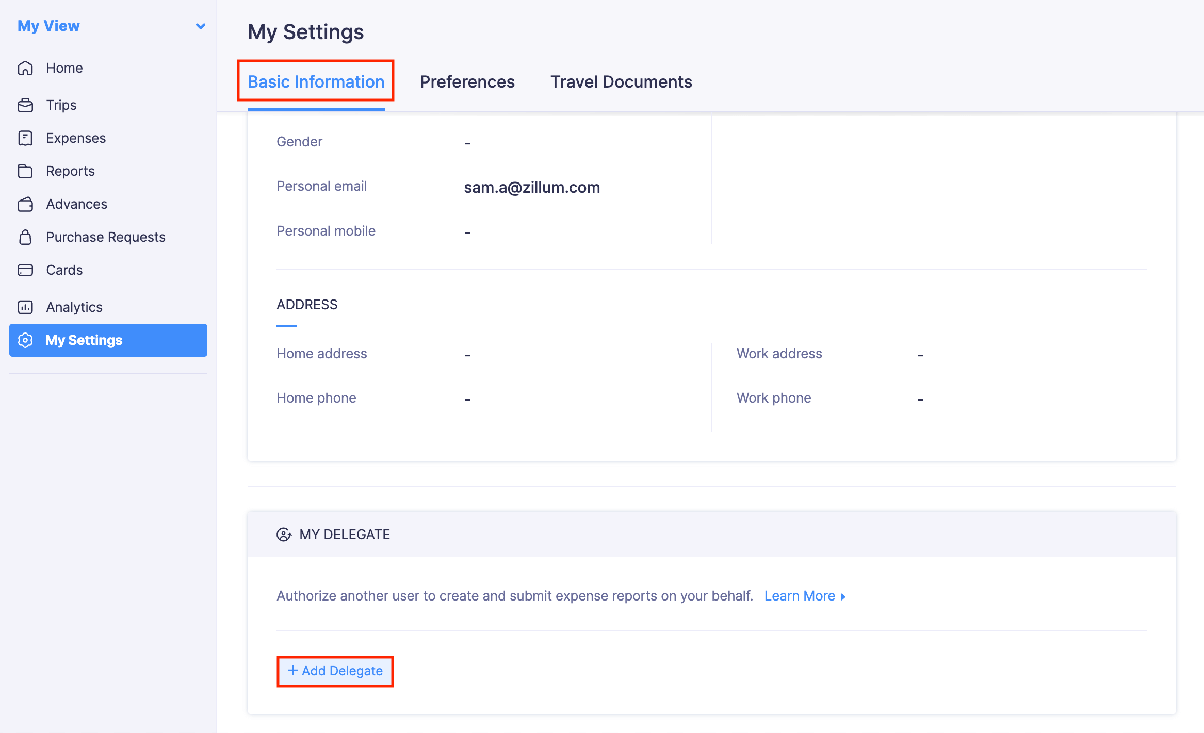This screenshot has height=733, width=1204.
Task: Click the Gender field label
Action: point(299,142)
